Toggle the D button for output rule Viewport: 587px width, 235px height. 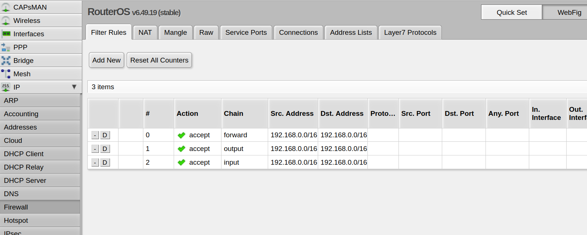tap(105, 149)
